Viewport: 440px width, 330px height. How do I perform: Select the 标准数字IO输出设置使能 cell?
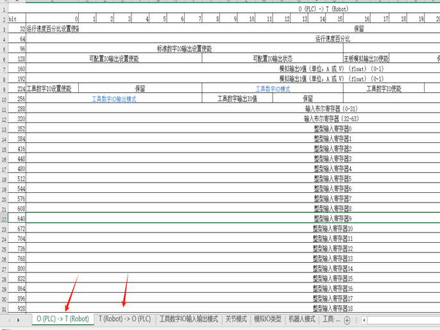184,49
